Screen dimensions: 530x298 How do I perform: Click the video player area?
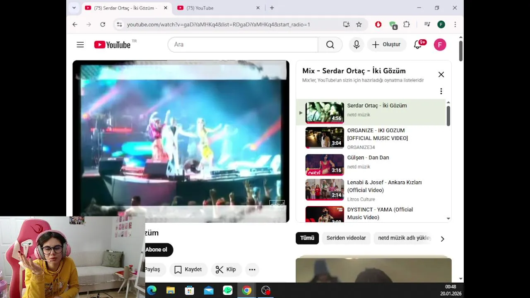(181, 142)
